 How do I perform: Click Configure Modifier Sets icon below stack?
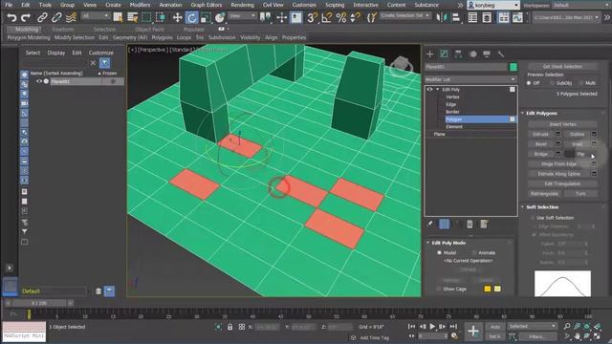484,224
